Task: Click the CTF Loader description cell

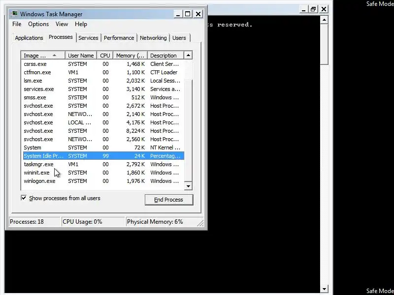Action: 164,72
